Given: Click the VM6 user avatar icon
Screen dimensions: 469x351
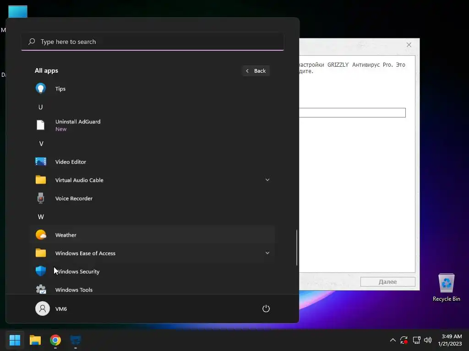Looking at the screenshot, I should coord(43,308).
